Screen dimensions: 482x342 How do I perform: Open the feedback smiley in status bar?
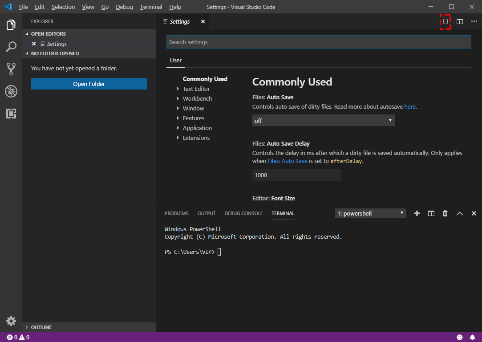[x=460, y=338]
